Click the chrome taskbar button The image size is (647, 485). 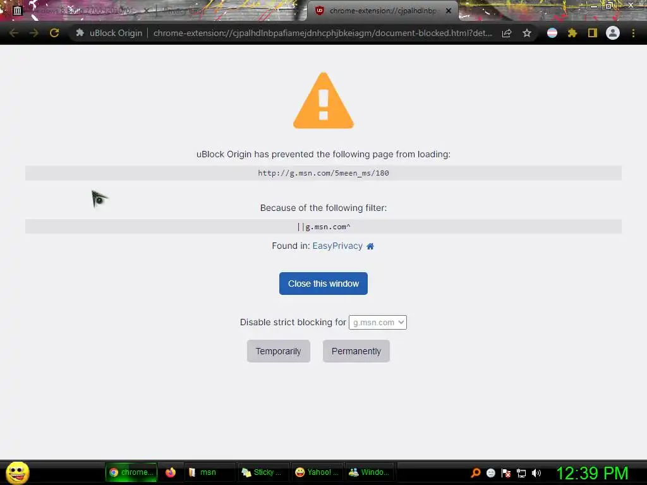click(131, 472)
